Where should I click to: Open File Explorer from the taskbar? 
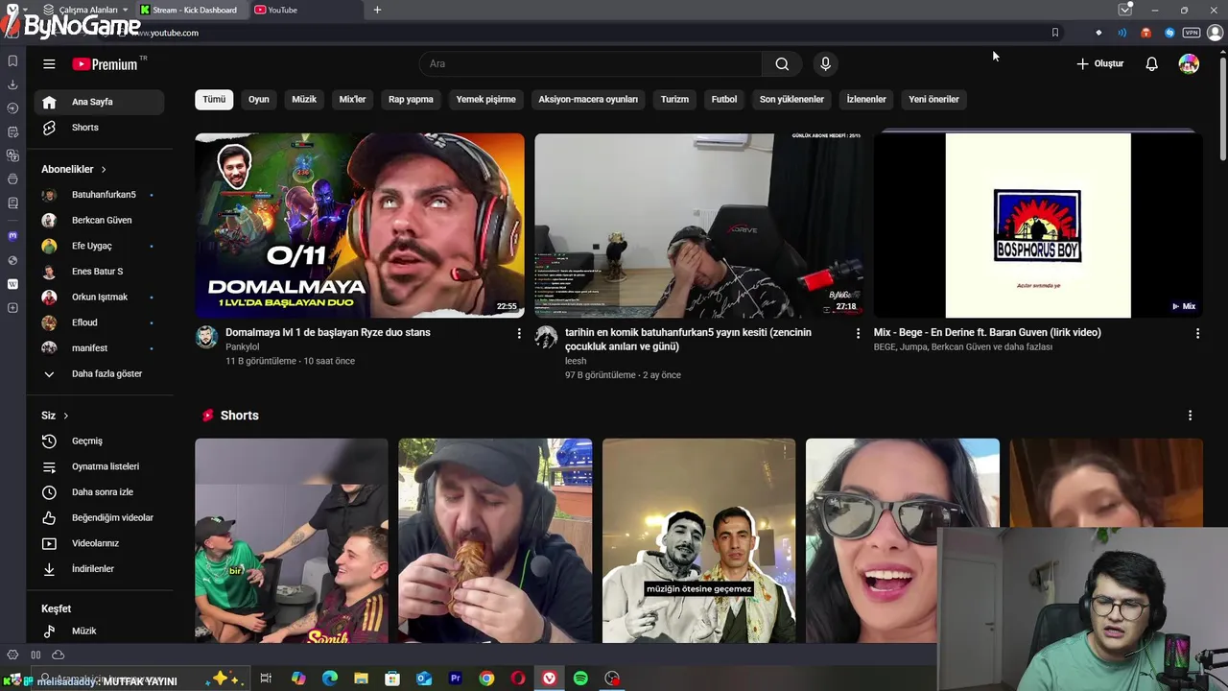tap(361, 679)
